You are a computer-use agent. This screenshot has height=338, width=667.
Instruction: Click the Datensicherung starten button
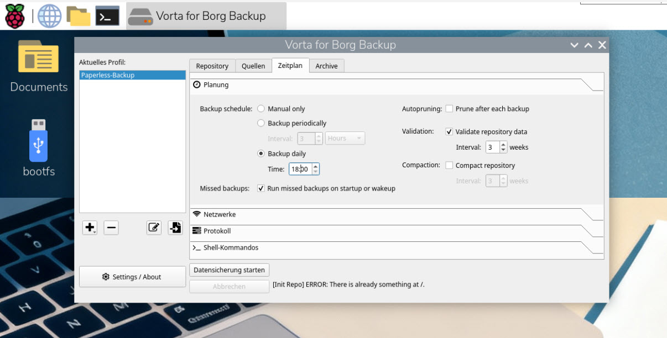coord(229,270)
